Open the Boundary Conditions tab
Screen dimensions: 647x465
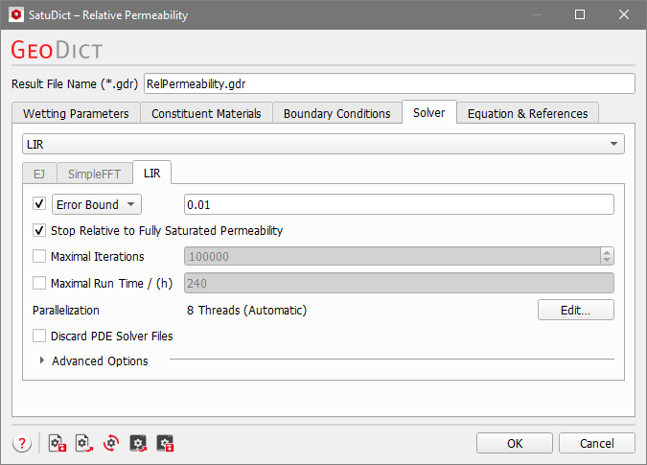337,113
